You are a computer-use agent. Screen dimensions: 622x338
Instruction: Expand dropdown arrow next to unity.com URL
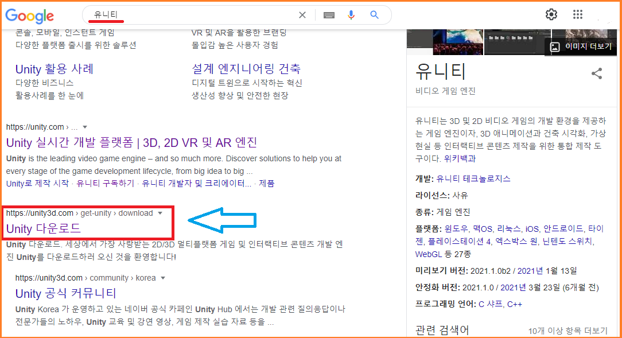coord(85,127)
